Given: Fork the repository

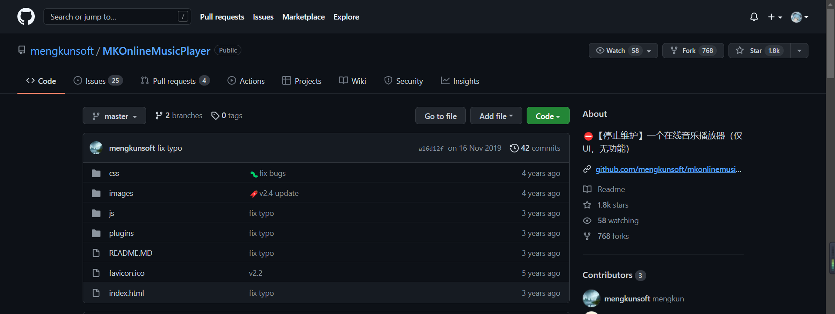Looking at the screenshot, I should 693,50.
